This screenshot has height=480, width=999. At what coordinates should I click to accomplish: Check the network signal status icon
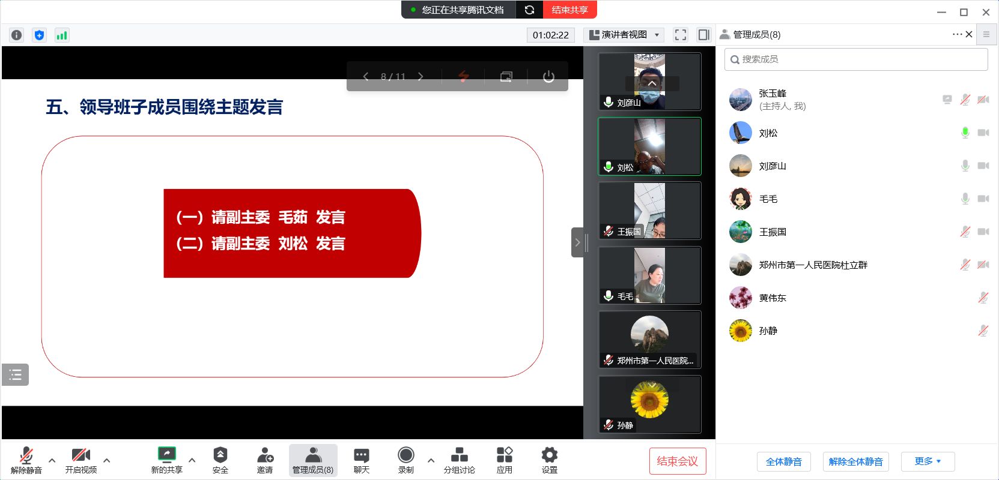(x=61, y=35)
